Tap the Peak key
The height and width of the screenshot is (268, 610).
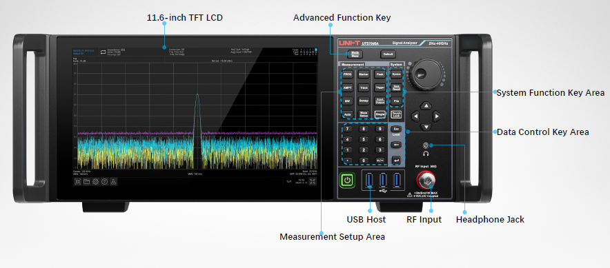pos(380,74)
